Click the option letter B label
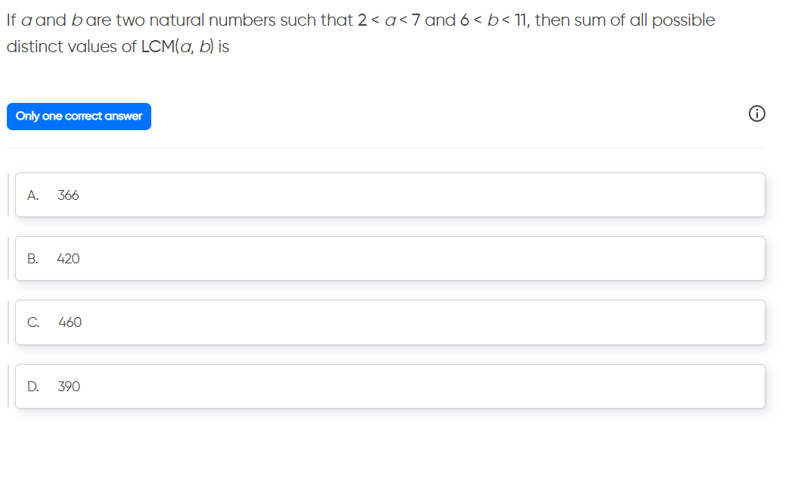The image size is (801, 479). (x=31, y=258)
